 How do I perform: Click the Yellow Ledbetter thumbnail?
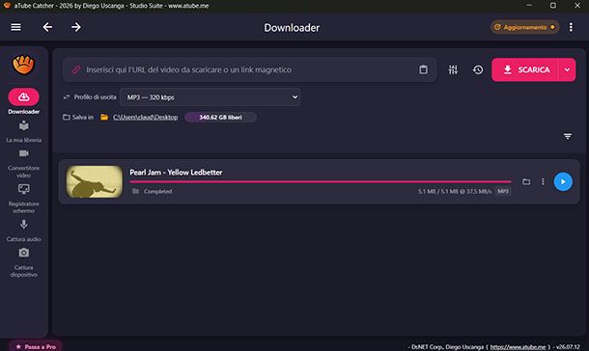tap(95, 181)
